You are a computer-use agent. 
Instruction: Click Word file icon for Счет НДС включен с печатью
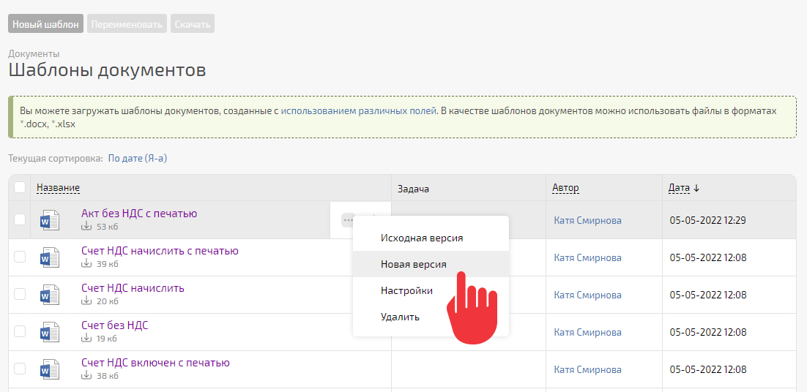[x=50, y=369]
